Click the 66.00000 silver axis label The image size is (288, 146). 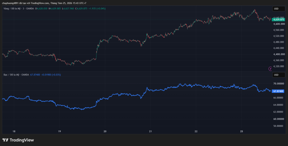coord(278,98)
